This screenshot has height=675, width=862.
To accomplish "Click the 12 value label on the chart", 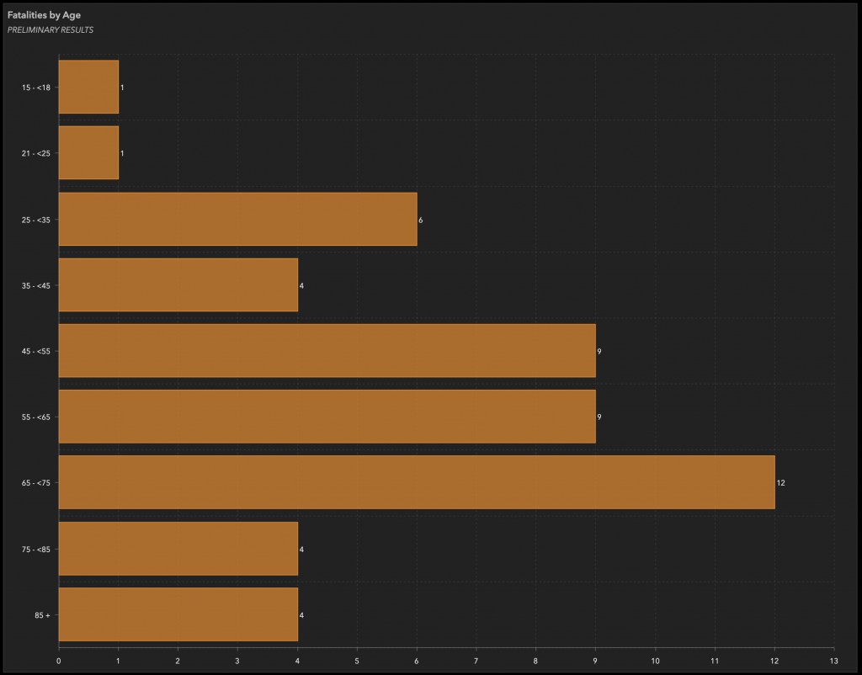I will click(781, 483).
